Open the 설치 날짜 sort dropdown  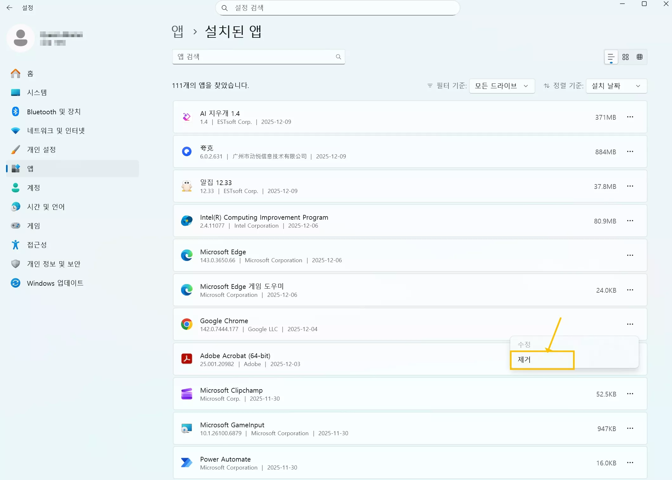click(616, 86)
